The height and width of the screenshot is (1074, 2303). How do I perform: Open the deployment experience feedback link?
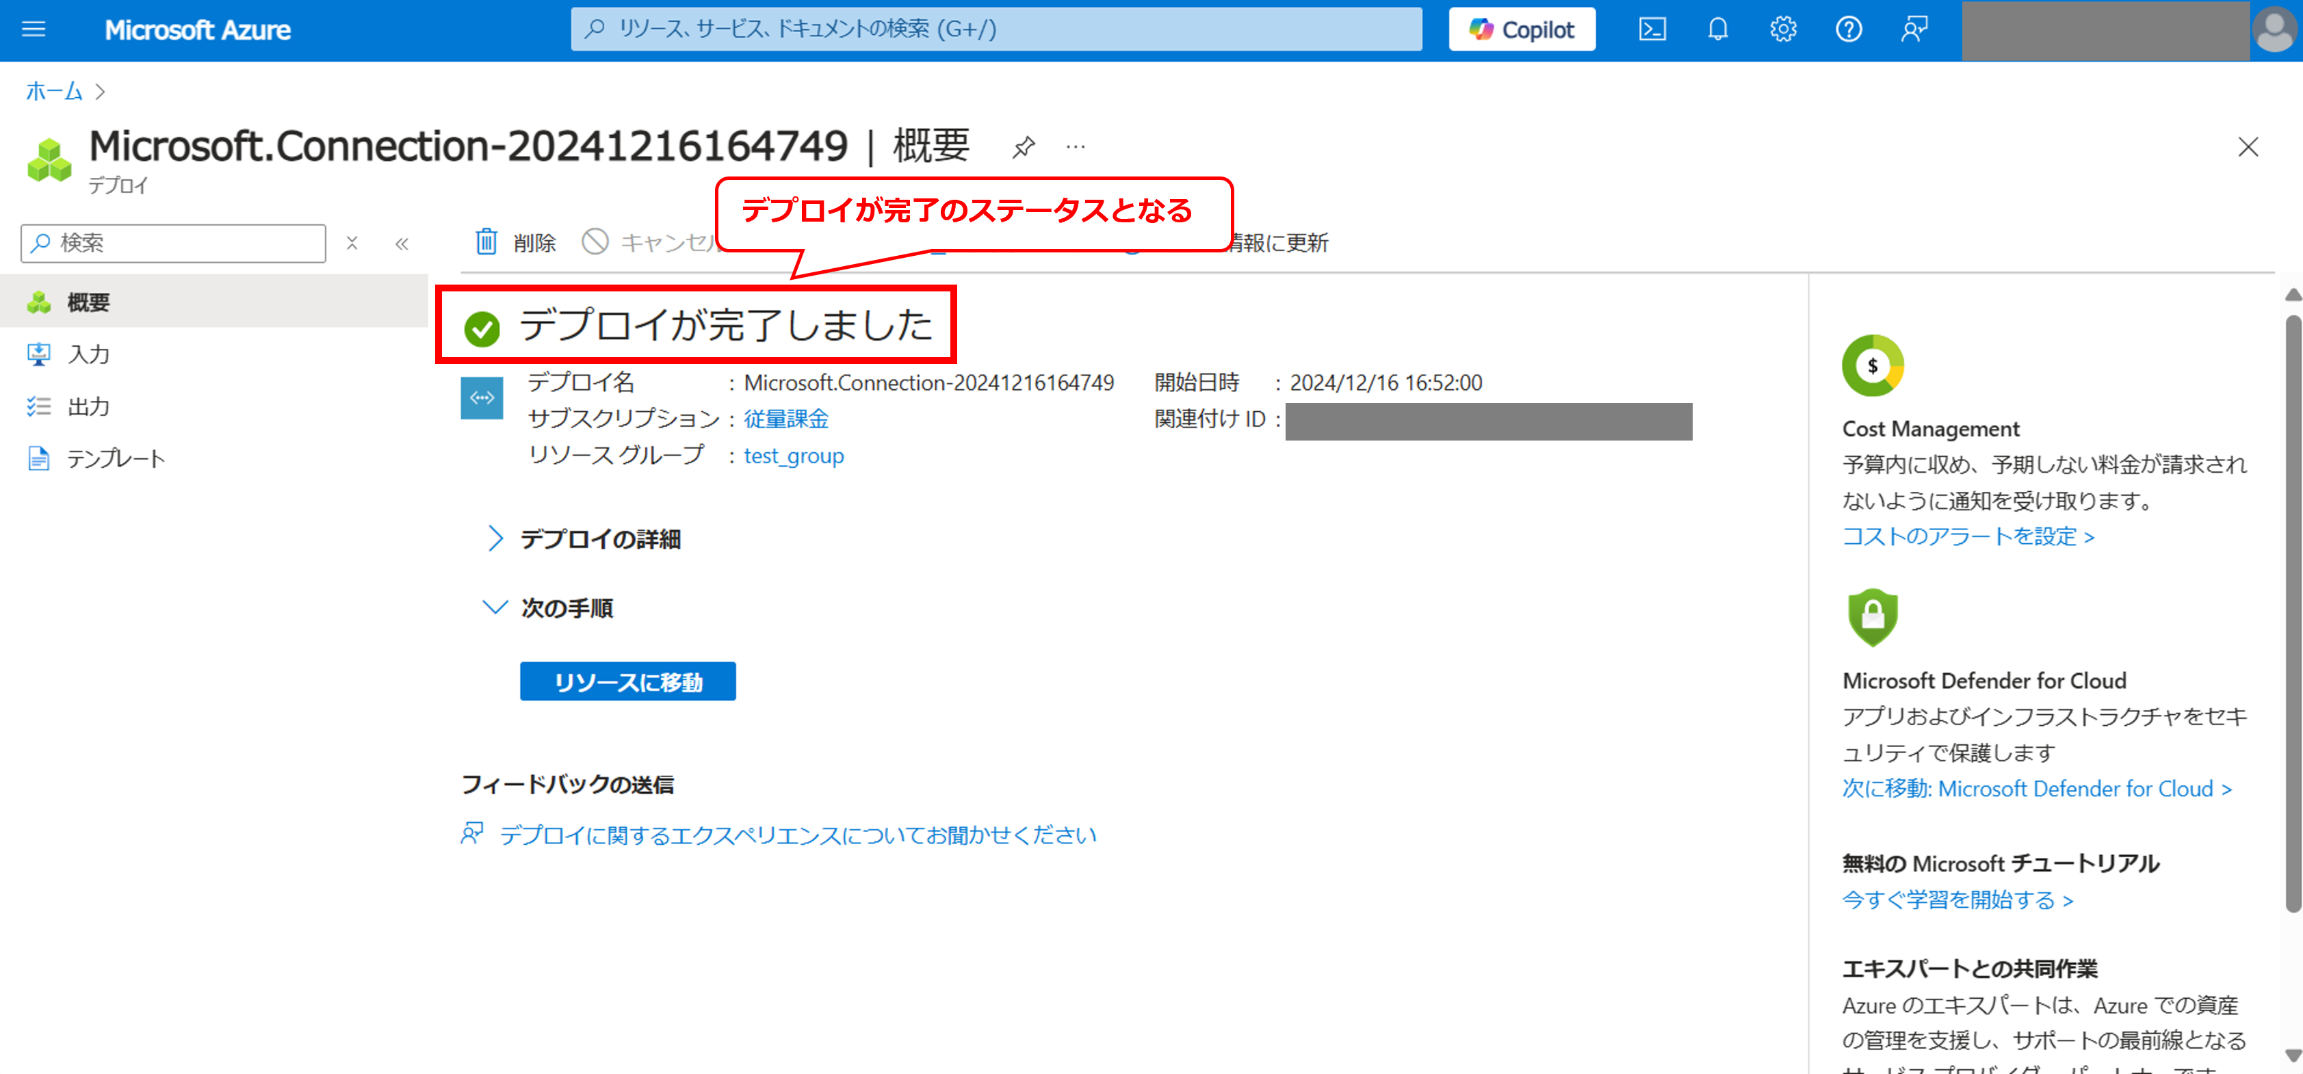(x=798, y=835)
